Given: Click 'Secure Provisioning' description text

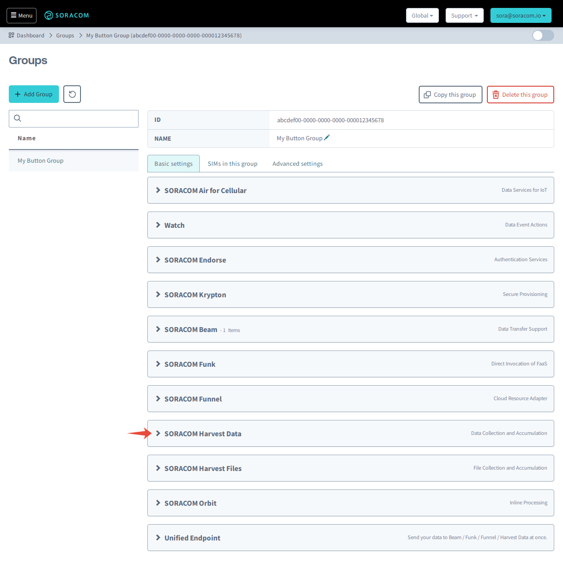Looking at the screenshot, I should [525, 294].
